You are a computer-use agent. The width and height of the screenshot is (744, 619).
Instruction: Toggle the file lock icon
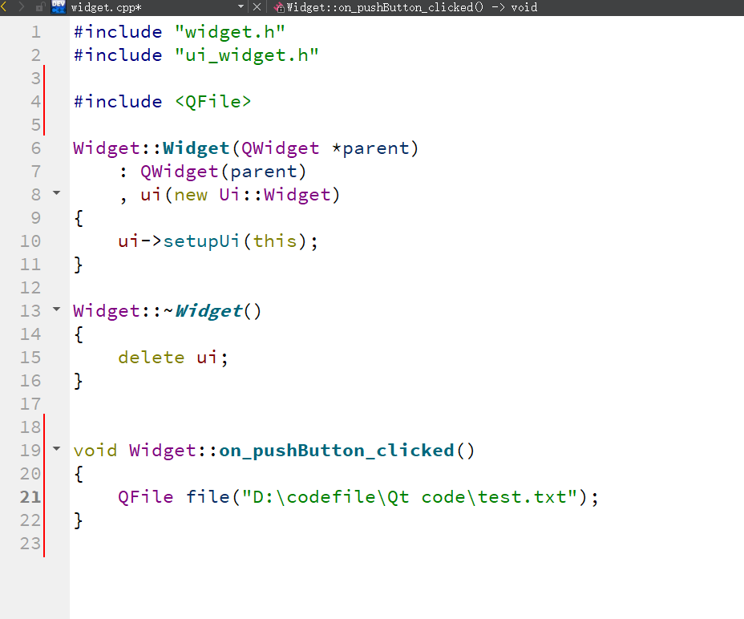pyautogui.click(x=40, y=6)
